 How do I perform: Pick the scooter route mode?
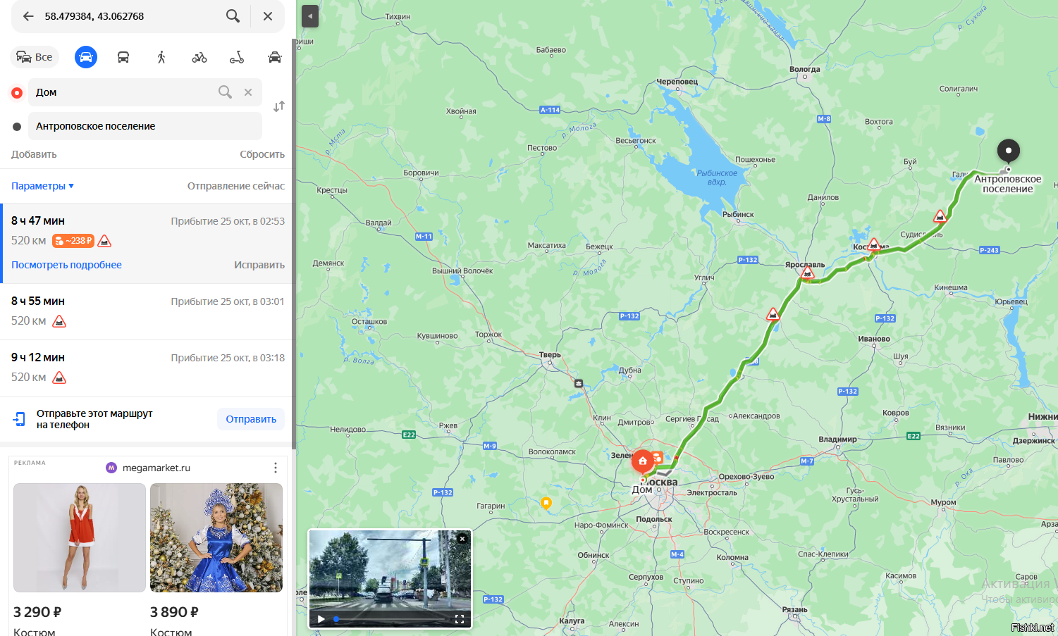[237, 57]
